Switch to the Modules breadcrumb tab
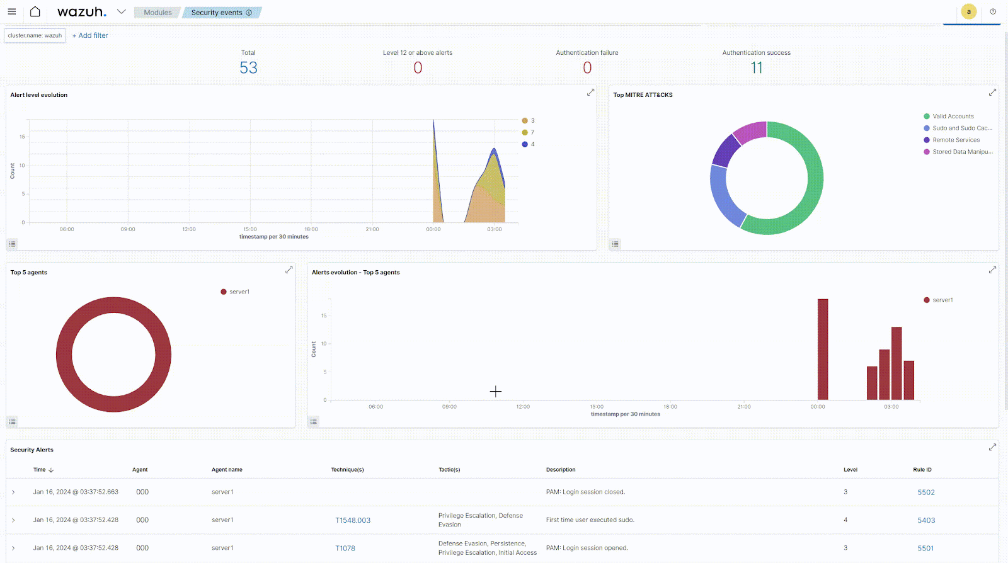Image resolution: width=1008 pixels, height=563 pixels. point(157,13)
